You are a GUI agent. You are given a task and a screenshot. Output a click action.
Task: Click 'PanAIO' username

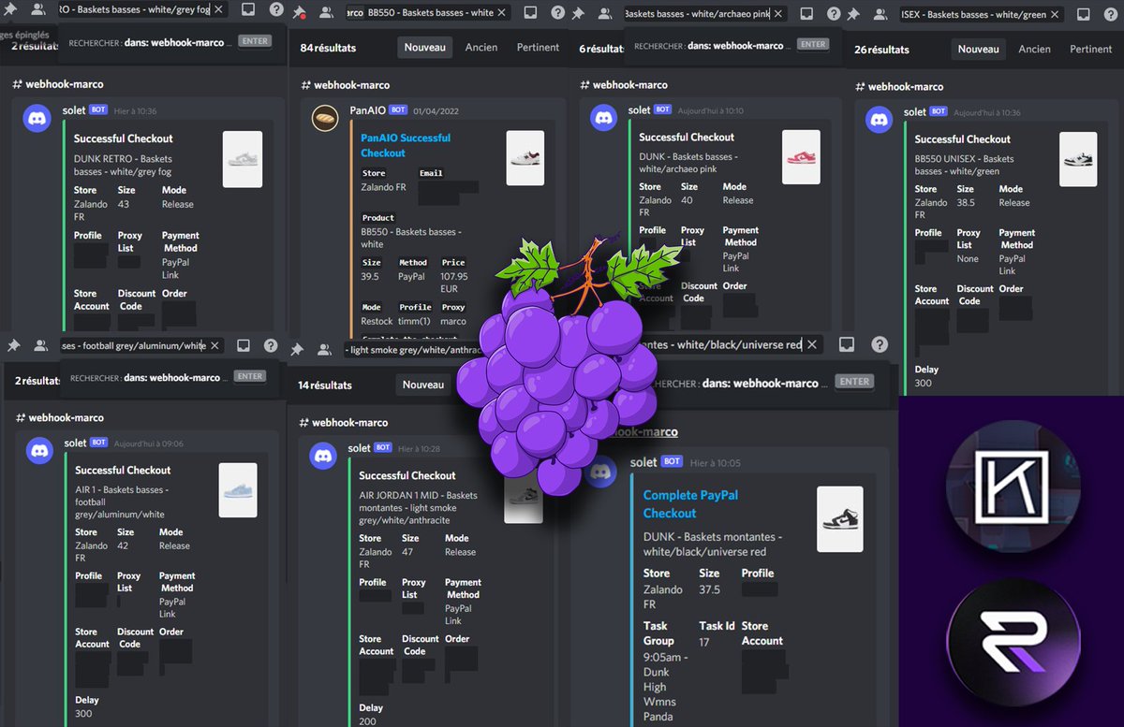click(x=367, y=109)
